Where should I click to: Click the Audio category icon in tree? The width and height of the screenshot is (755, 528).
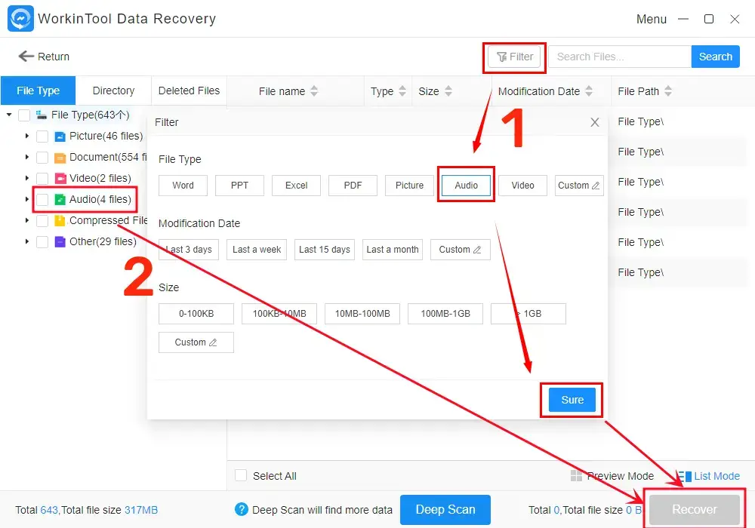(x=60, y=200)
